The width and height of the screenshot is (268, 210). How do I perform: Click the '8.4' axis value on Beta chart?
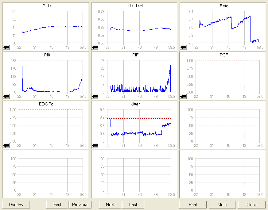(191, 11)
